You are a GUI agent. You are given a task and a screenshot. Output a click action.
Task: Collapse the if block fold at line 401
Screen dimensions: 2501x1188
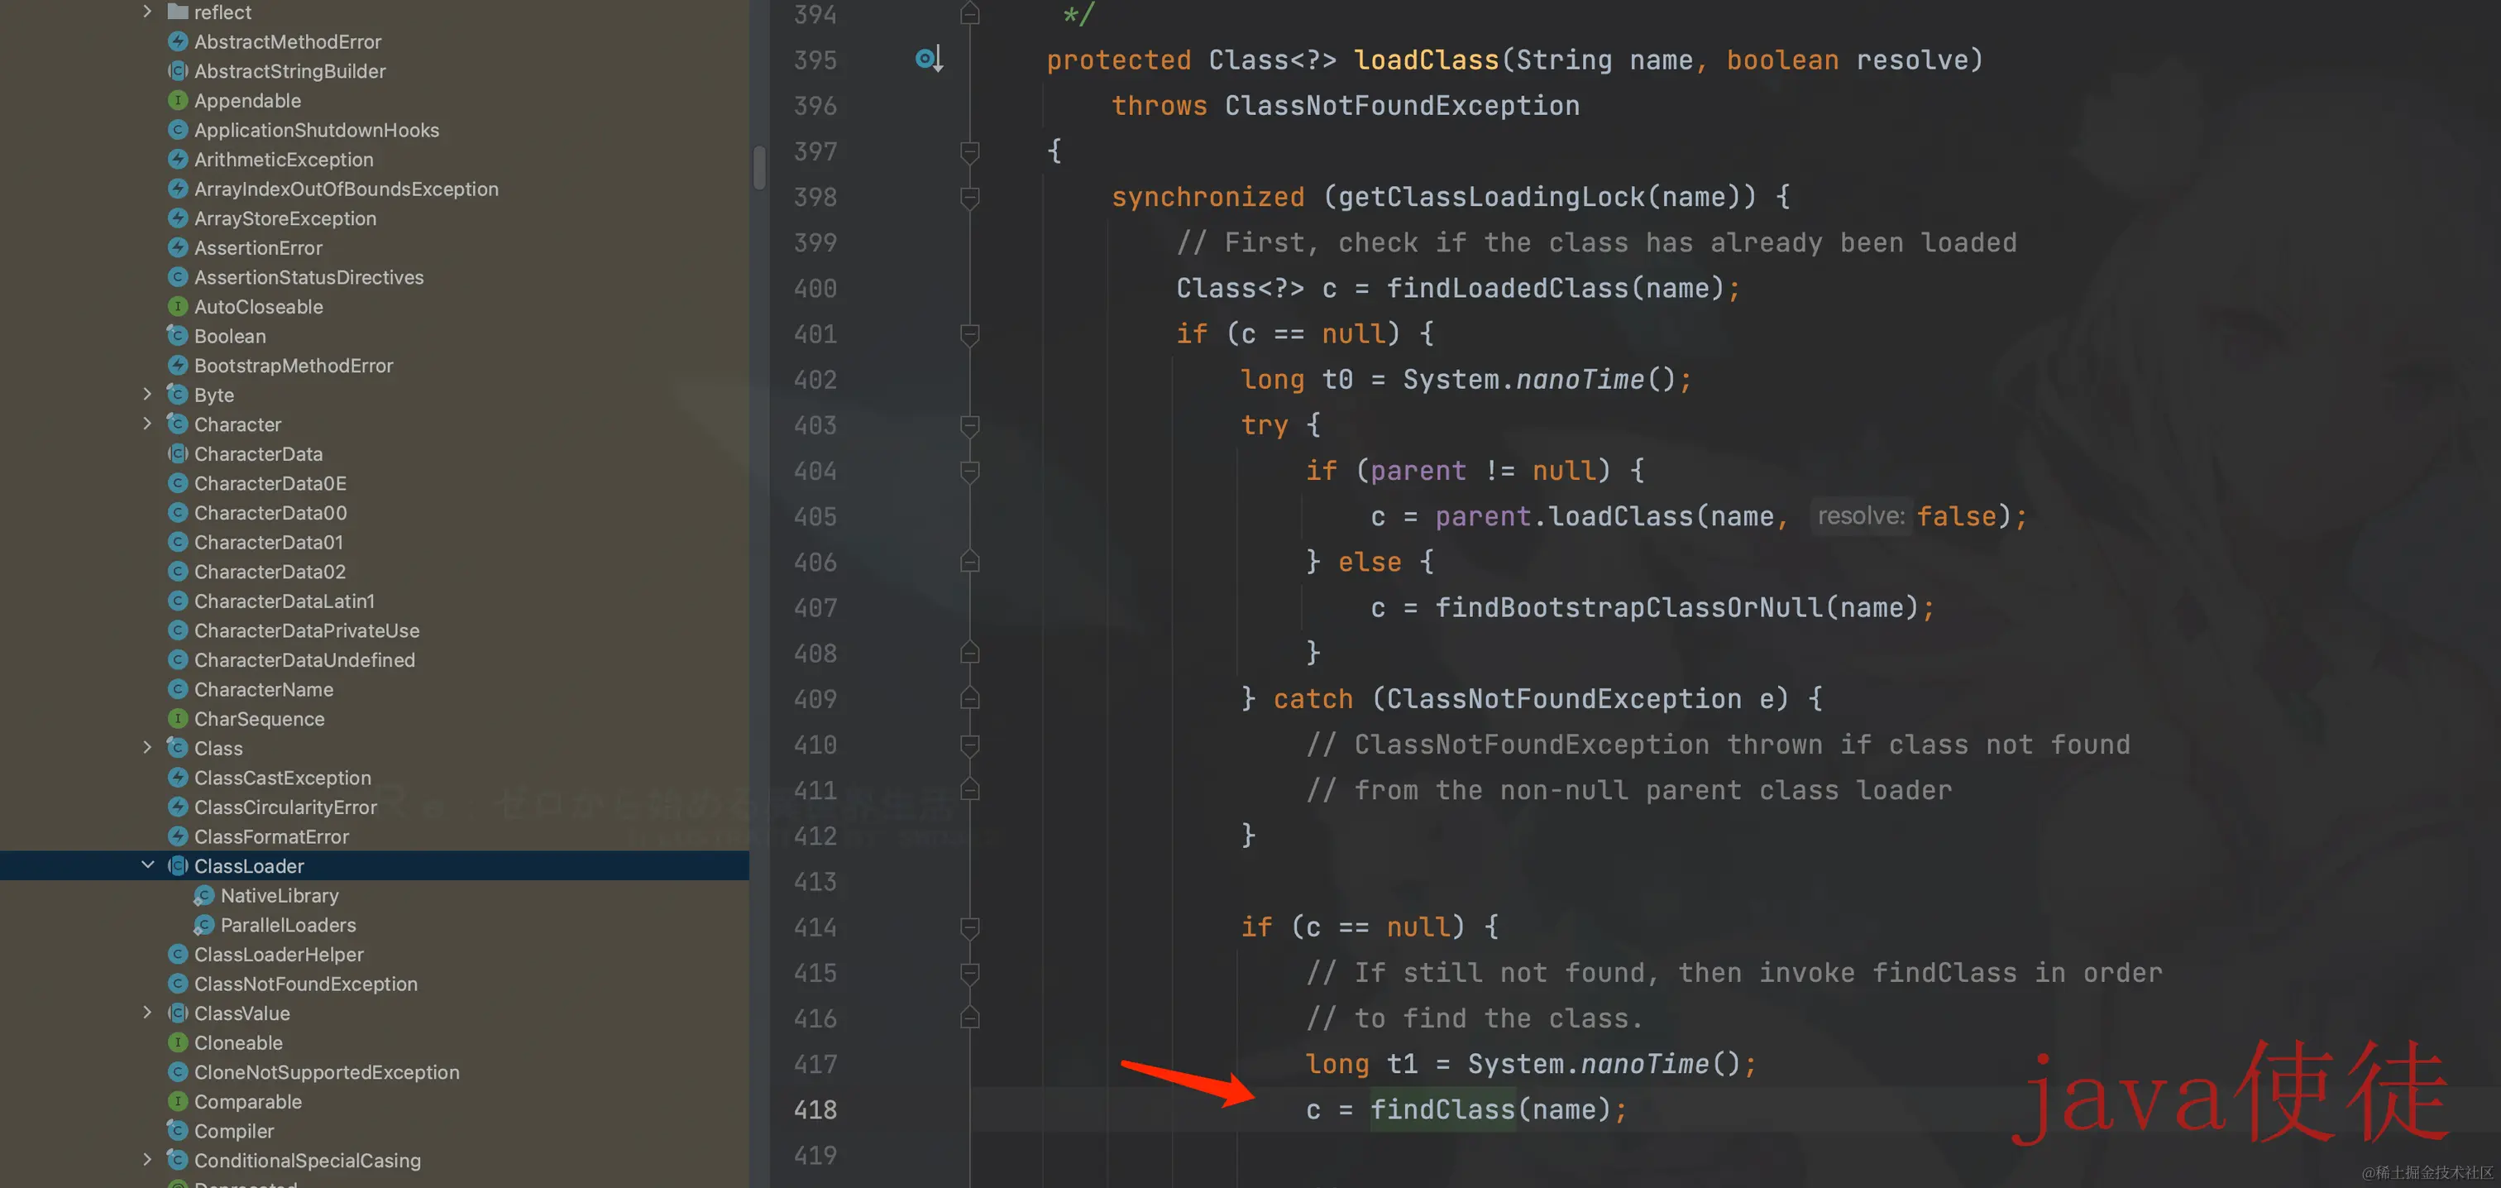click(x=969, y=334)
